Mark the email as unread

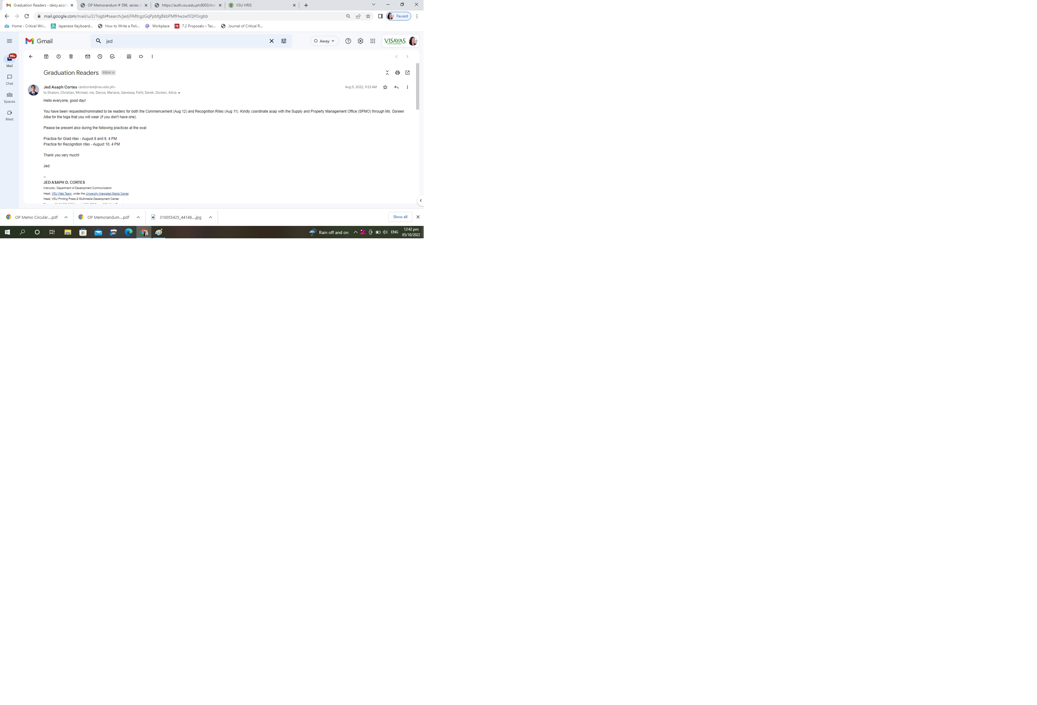pyautogui.click(x=87, y=57)
